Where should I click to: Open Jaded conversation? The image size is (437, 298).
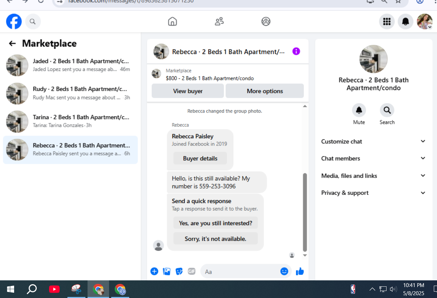(x=70, y=65)
